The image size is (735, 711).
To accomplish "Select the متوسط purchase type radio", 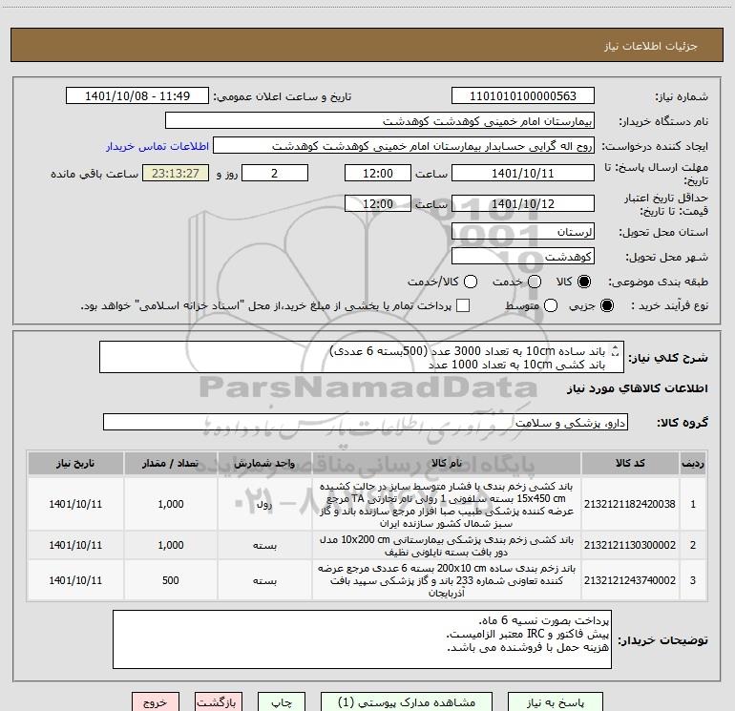I will click(x=551, y=305).
